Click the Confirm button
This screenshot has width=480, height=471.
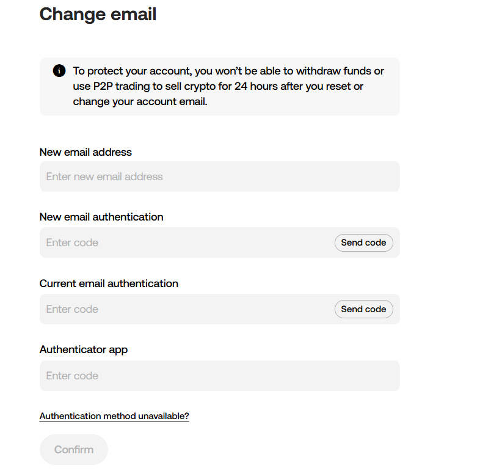tap(74, 450)
